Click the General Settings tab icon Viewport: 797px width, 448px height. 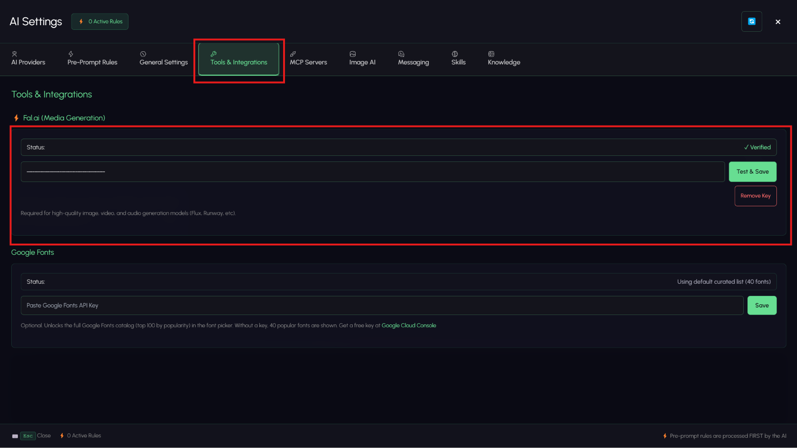[143, 54]
